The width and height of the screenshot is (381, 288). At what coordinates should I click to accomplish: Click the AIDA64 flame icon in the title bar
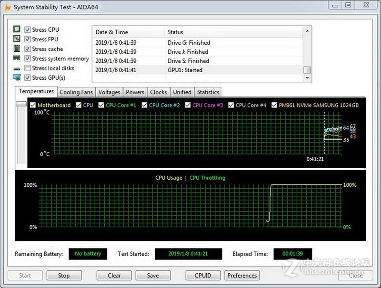7,7
